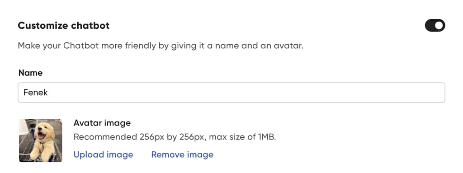Select the puppy avatar thumbnail
Screen dimensions: 463x173
(41, 140)
